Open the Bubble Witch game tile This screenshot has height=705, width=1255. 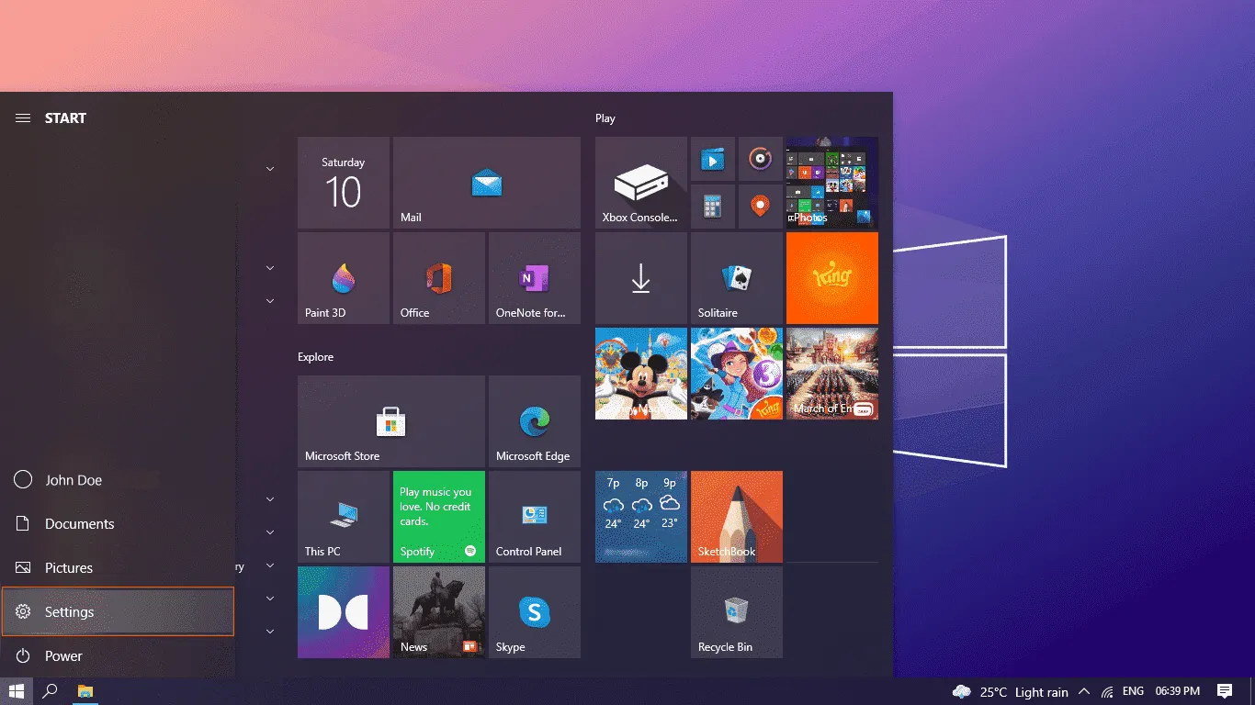[x=737, y=374]
